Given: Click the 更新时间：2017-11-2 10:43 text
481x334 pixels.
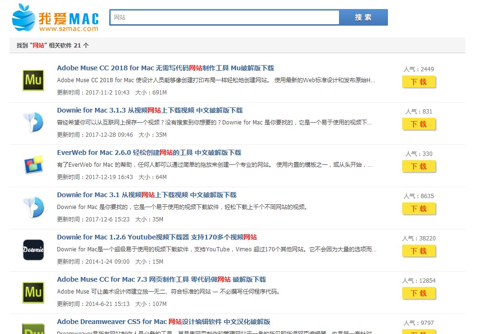Looking at the screenshot, I should [x=93, y=93].
